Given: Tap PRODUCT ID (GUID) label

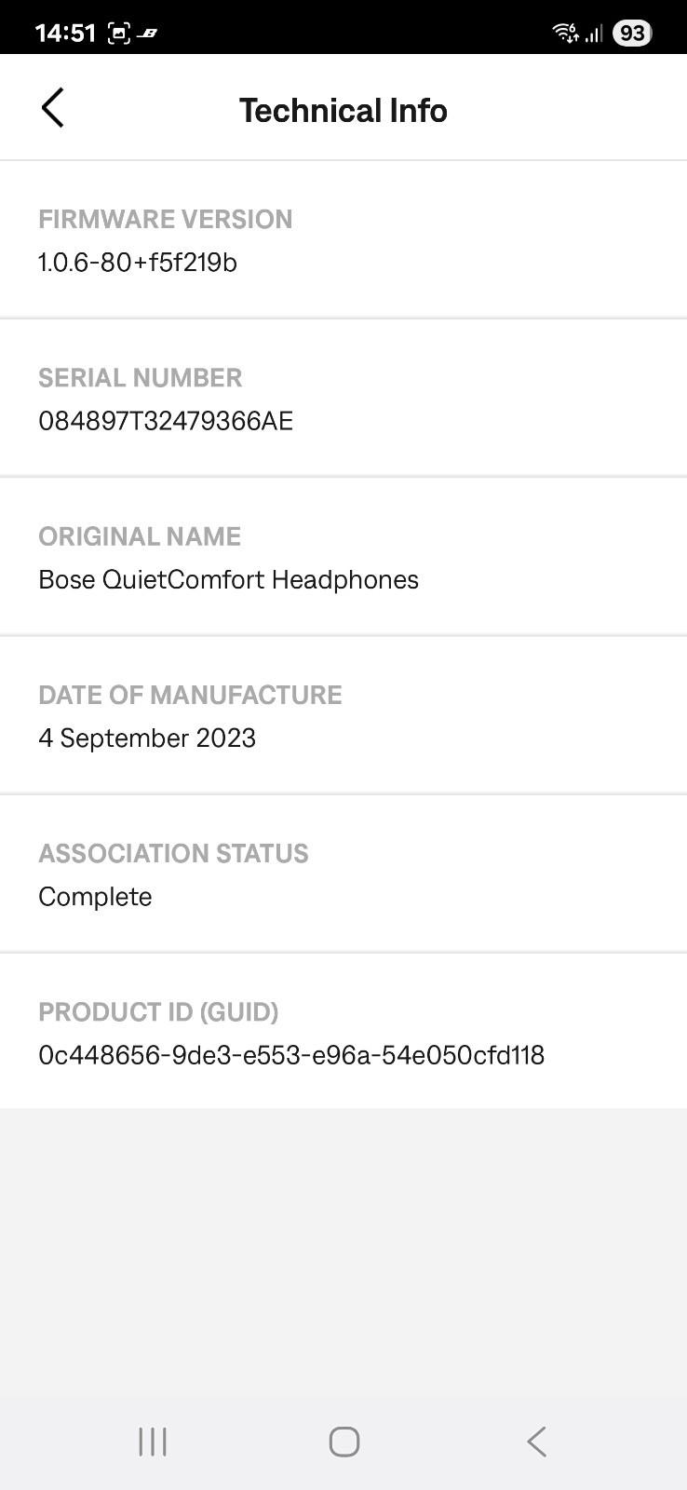Looking at the screenshot, I should (x=158, y=1011).
